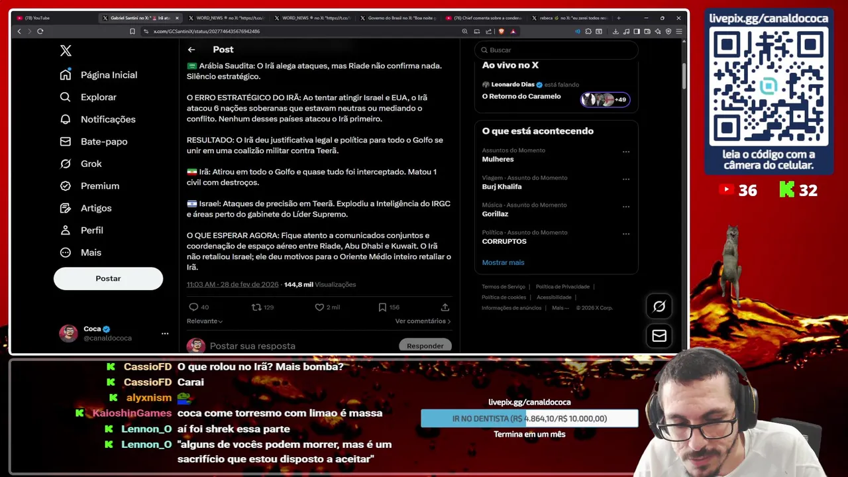Open the browser hamburger menu
This screenshot has height=477, width=848.
[x=679, y=31]
